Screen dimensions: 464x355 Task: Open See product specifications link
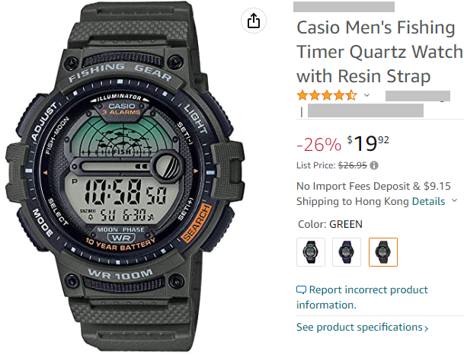(x=359, y=327)
